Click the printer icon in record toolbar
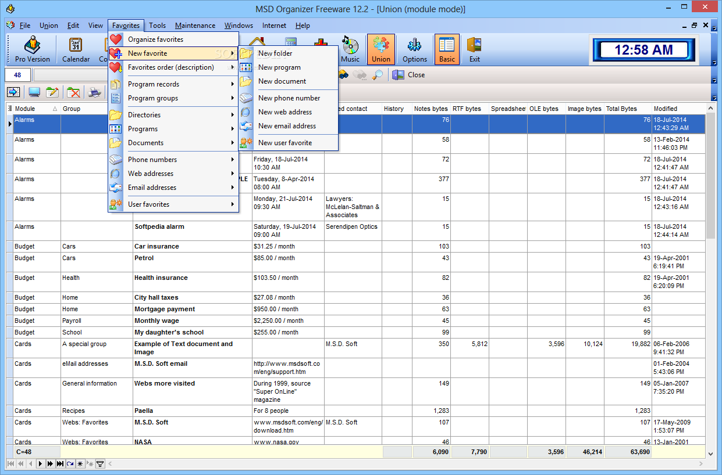This screenshot has width=722, height=475. tap(94, 92)
